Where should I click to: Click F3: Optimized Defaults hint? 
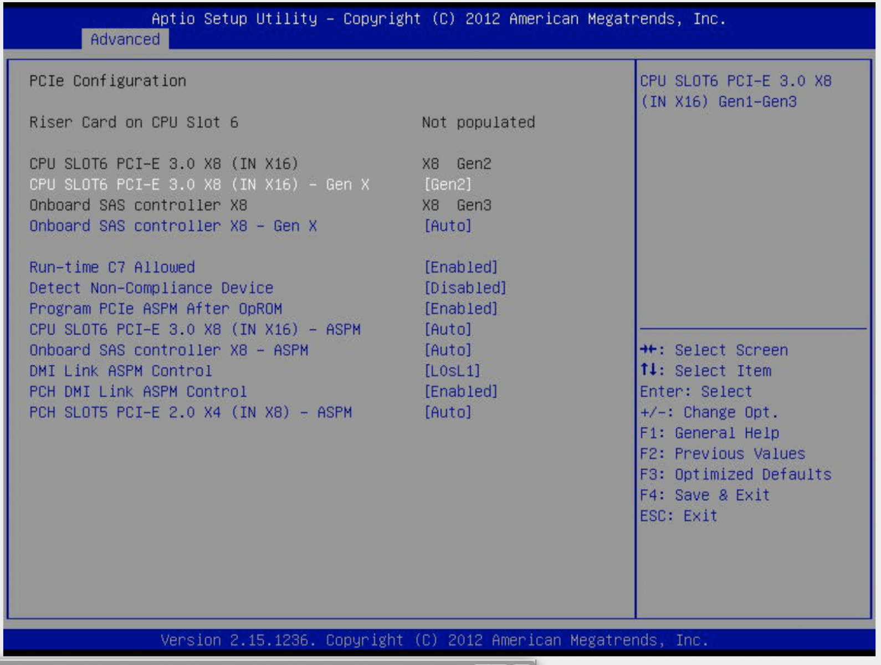(736, 474)
